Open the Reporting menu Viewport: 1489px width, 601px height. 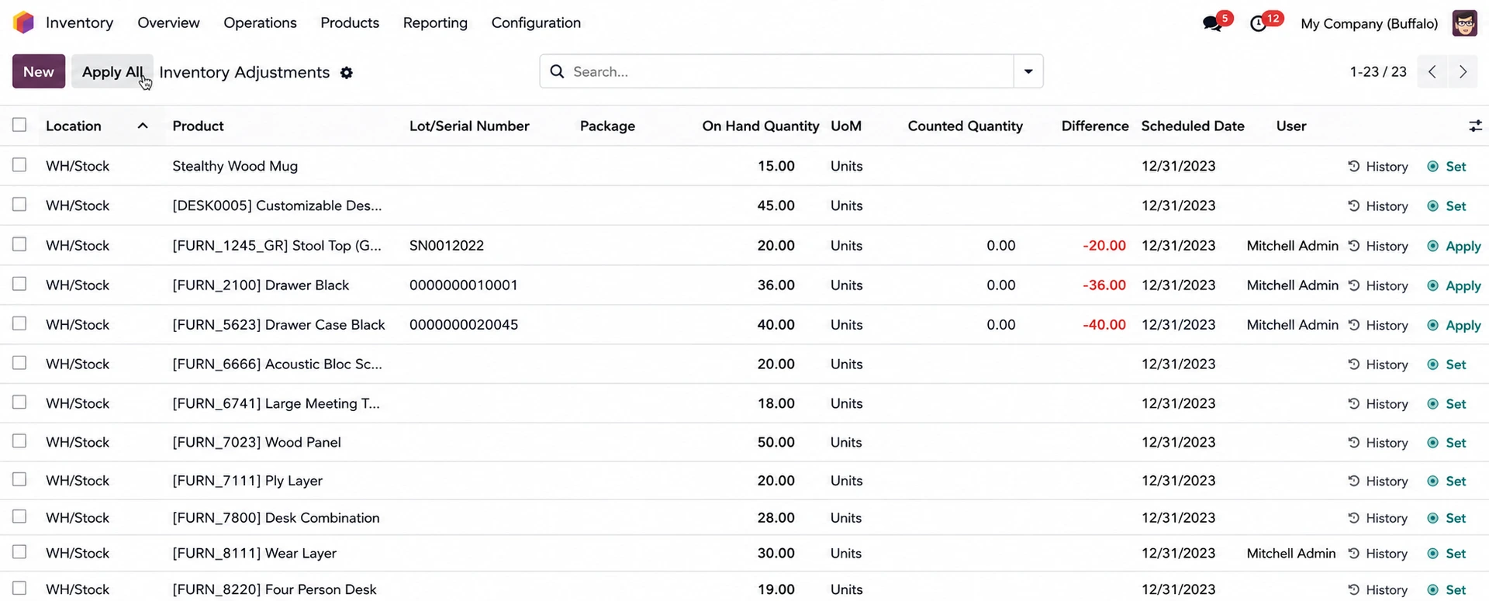(x=435, y=22)
